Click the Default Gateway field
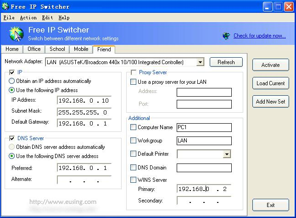The height and width of the screenshot is (218, 296). coord(84,123)
